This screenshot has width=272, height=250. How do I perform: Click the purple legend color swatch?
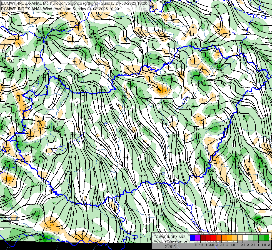pos(198,237)
